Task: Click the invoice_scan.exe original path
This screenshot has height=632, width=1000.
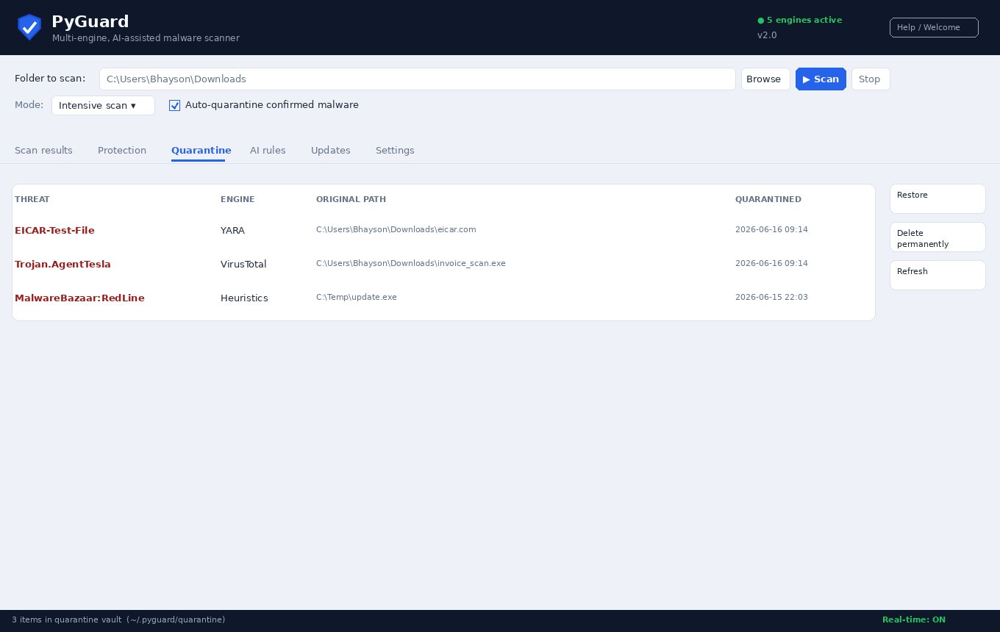Action: 411,263
